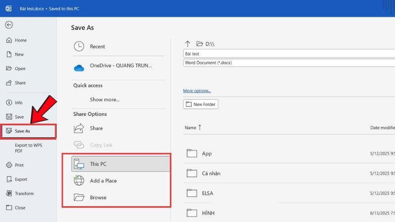The height and width of the screenshot is (222, 395).
Task: Click the This PC computer icon
Action: [x=79, y=164]
